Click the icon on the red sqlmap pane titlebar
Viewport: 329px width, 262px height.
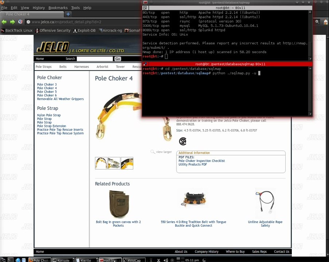[x=145, y=64]
